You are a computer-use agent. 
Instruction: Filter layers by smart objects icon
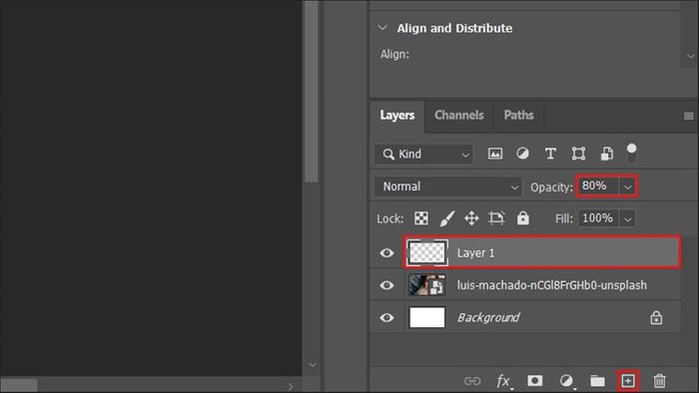[x=607, y=154]
